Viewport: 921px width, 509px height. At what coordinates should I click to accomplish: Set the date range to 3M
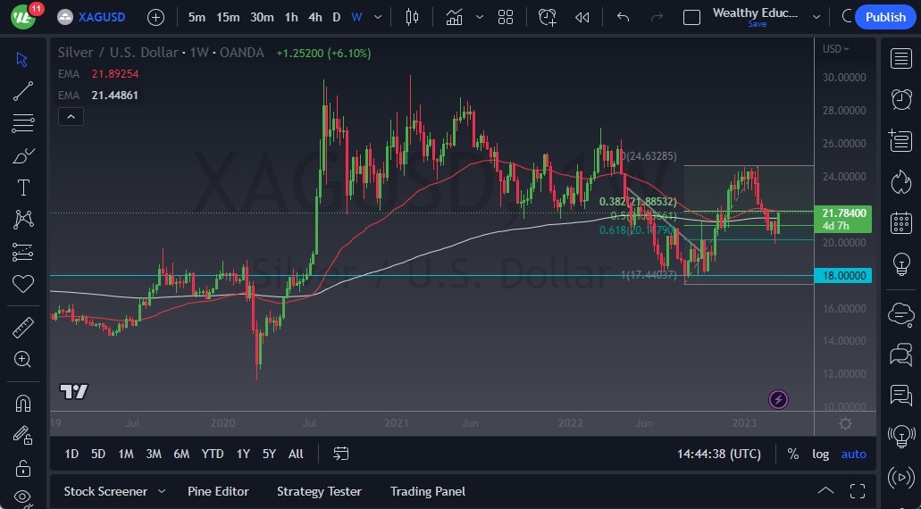[x=154, y=454]
